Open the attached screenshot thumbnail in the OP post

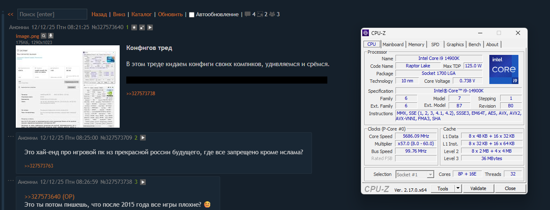coord(68,86)
